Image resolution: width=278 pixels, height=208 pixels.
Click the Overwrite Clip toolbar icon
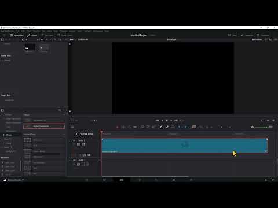click(x=148, y=127)
